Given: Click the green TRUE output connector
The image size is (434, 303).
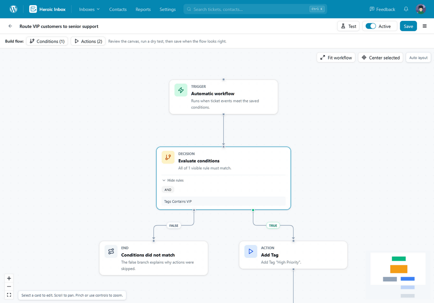Looking at the screenshot, I should pyautogui.click(x=253, y=210).
